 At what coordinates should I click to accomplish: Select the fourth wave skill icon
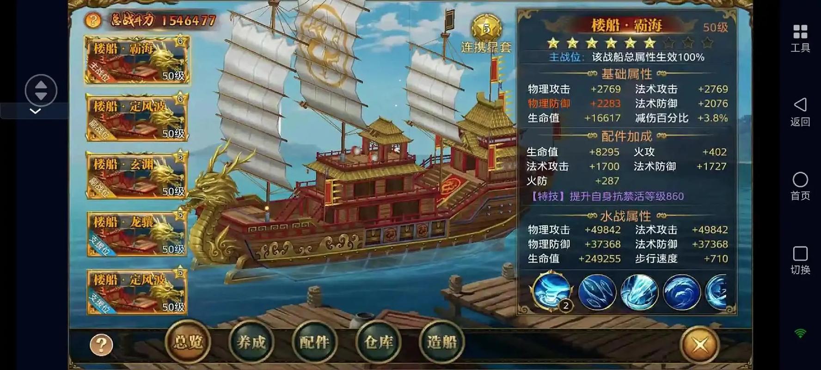tap(681, 292)
